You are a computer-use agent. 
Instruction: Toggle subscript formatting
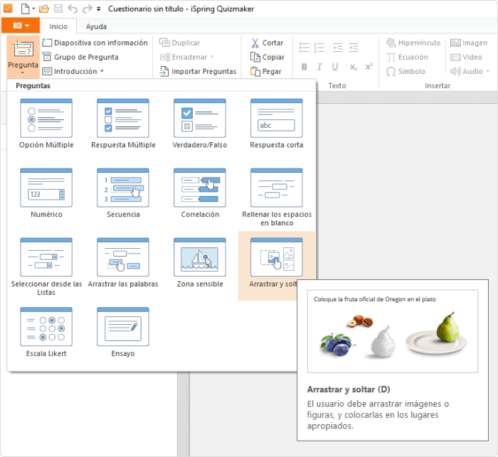pyautogui.click(x=354, y=67)
